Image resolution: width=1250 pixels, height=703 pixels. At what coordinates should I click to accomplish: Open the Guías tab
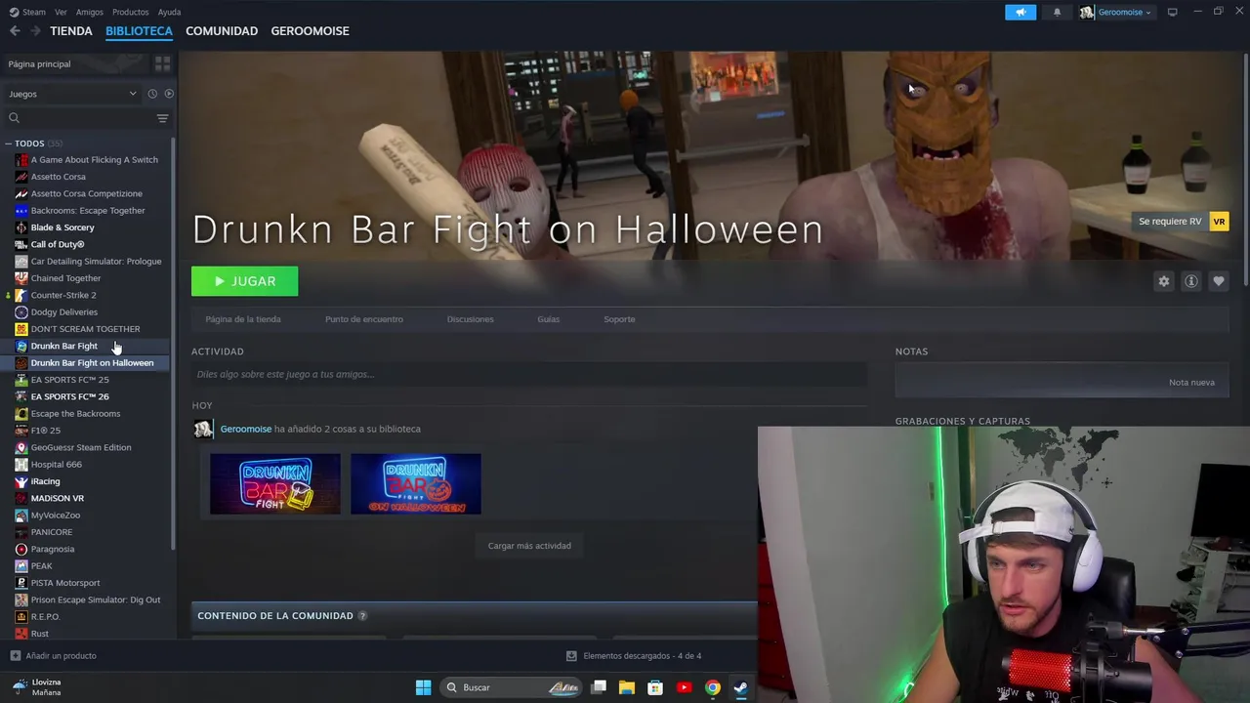tap(548, 319)
